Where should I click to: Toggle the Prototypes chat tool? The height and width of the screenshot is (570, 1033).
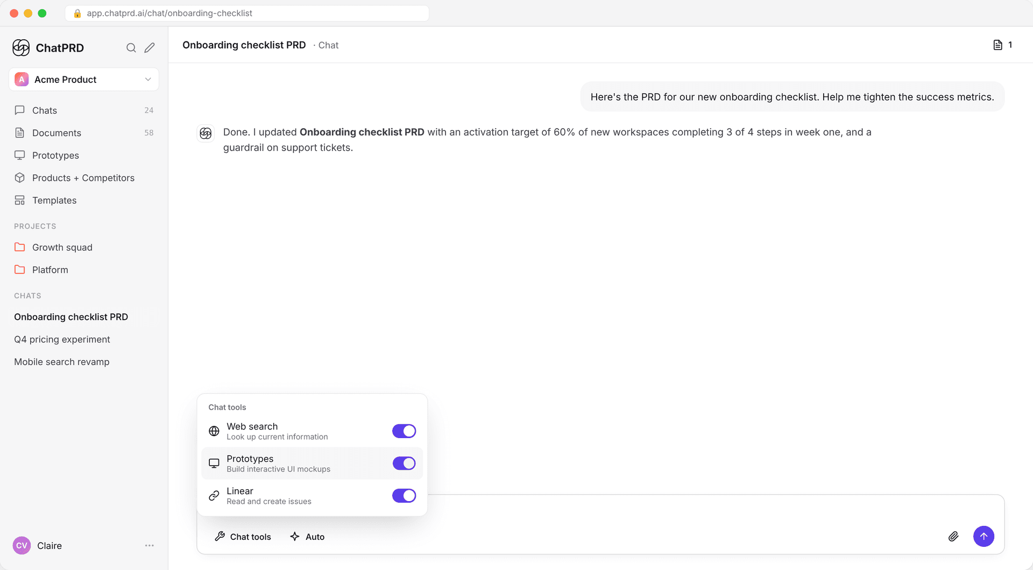[x=404, y=463]
